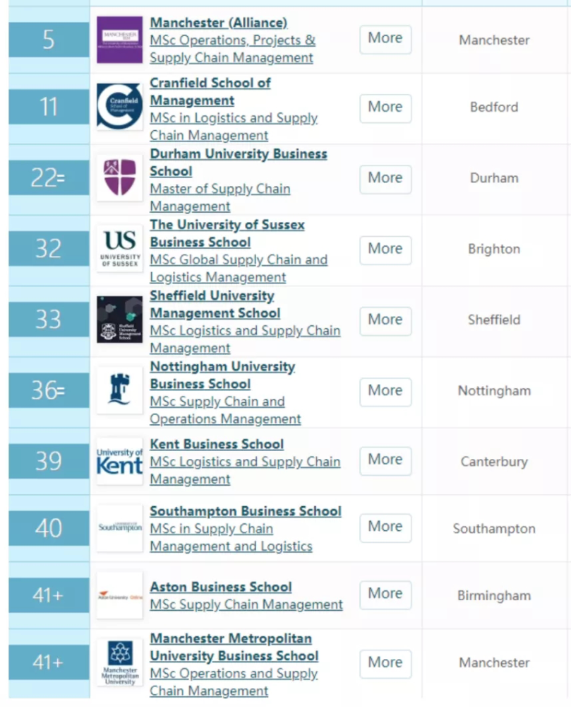Open More for Aston Business School
The width and height of the screenshot is (571, 707).
click(x=385, y=595)
